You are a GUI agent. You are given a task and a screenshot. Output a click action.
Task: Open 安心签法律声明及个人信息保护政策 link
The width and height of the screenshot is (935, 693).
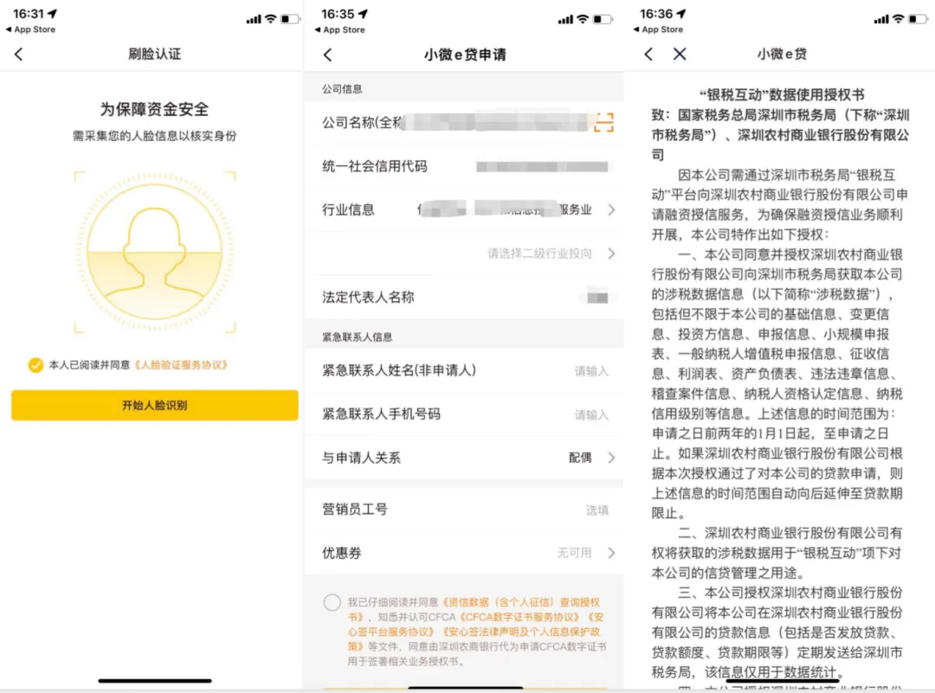point(474,638)
